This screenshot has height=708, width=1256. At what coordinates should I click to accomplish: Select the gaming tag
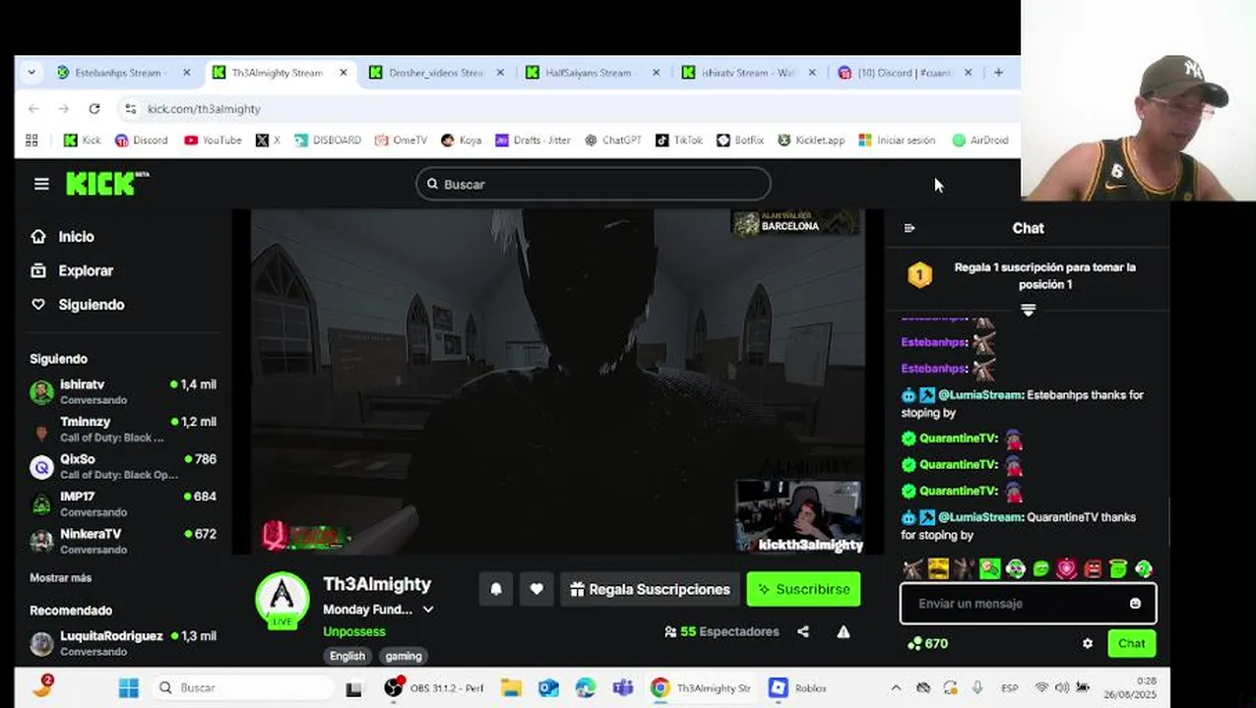[x=404, y=656]
